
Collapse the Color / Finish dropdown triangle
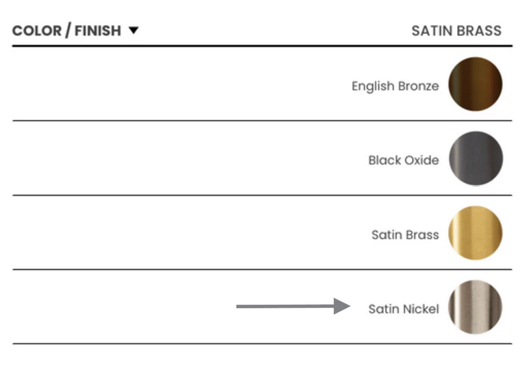[x=133, y=30]
